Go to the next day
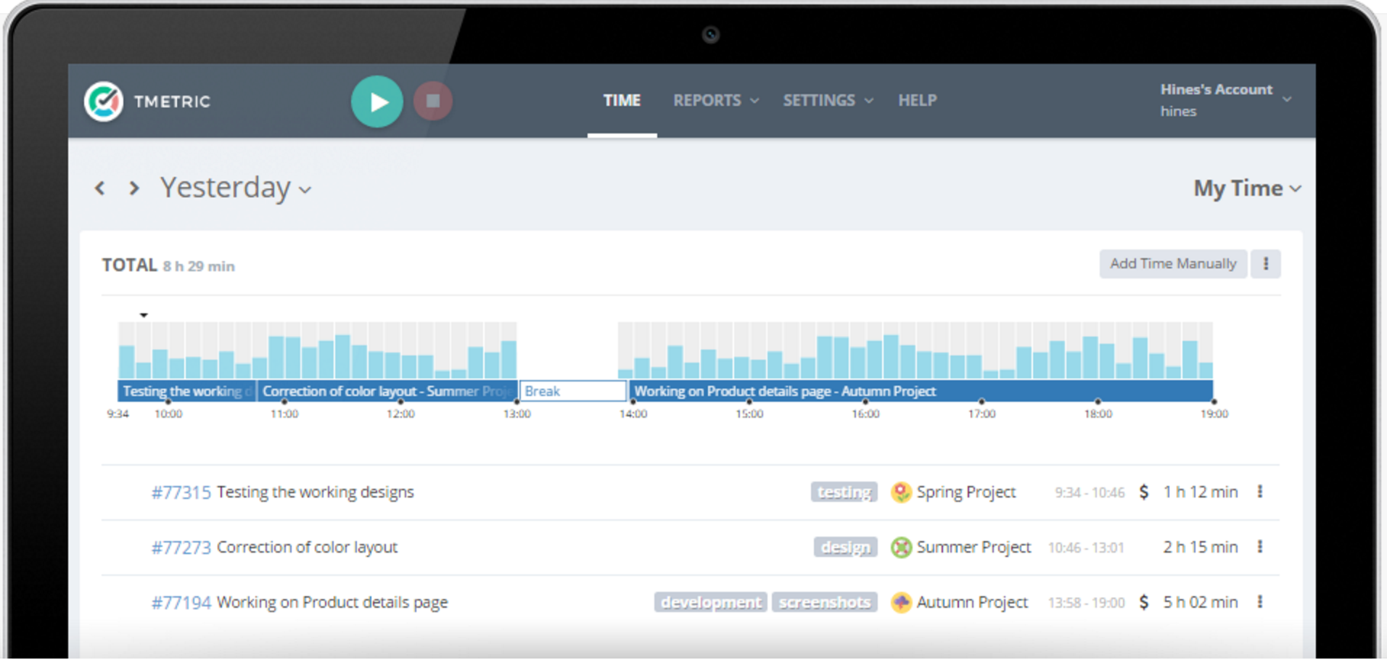The height and width of the screenshot is (660, 1387). [133, 189]
